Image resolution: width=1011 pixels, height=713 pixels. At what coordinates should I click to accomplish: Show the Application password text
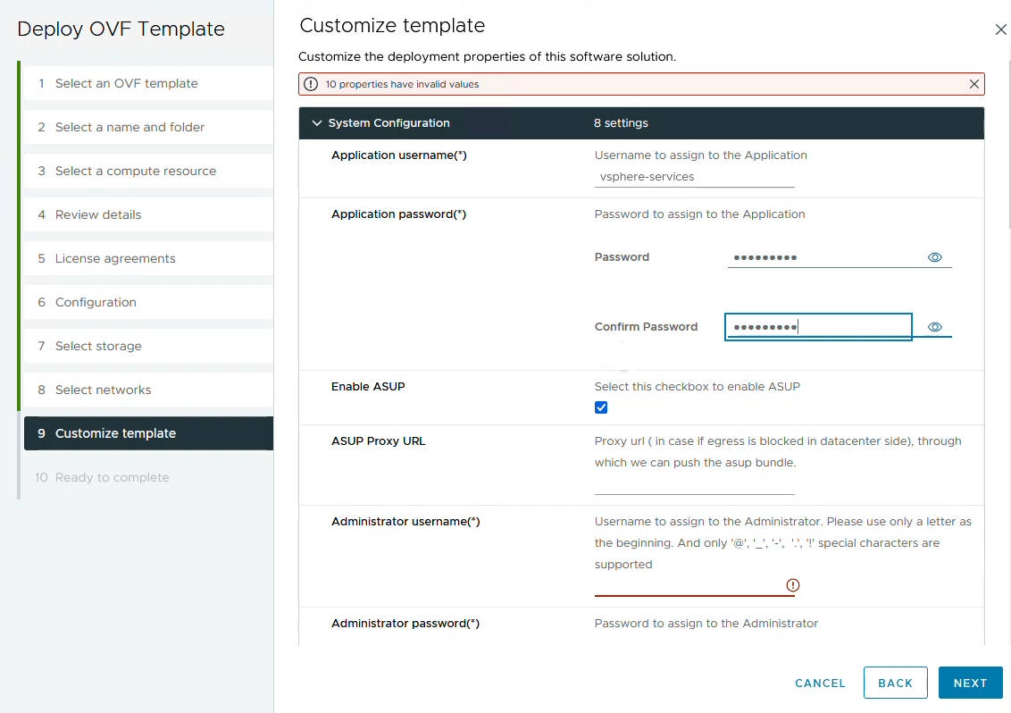click(935, 257)
